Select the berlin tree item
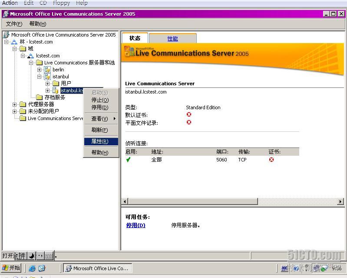This screenshot has height=278, width=347. point(58,70)
